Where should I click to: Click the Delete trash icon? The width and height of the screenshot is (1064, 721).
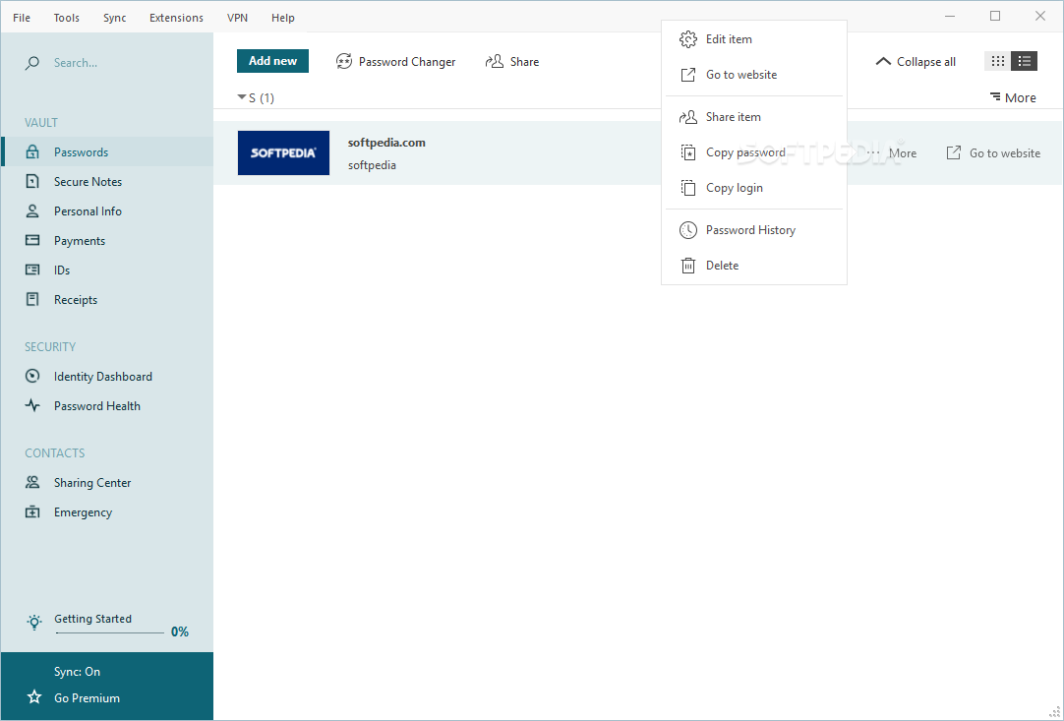(688, 266)
